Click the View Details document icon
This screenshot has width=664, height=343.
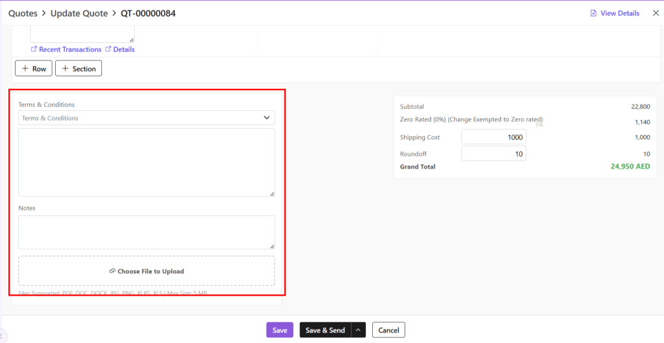point(593,13)
